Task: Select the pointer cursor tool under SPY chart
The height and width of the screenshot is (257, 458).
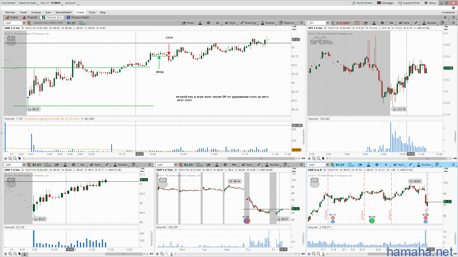Action: tap(323, 158)
